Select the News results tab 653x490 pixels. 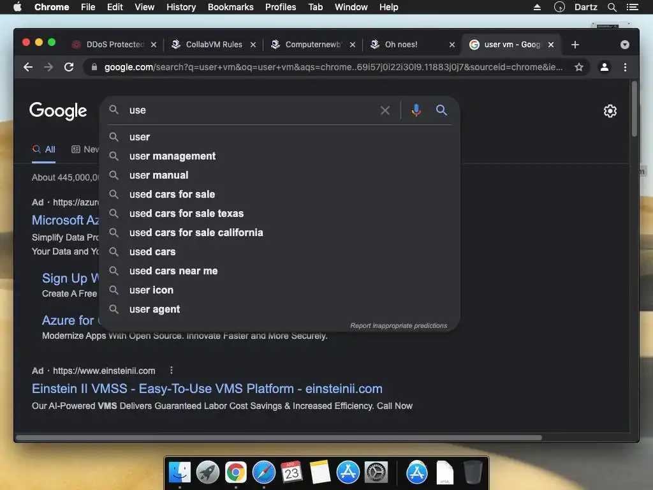pos(85,149)
